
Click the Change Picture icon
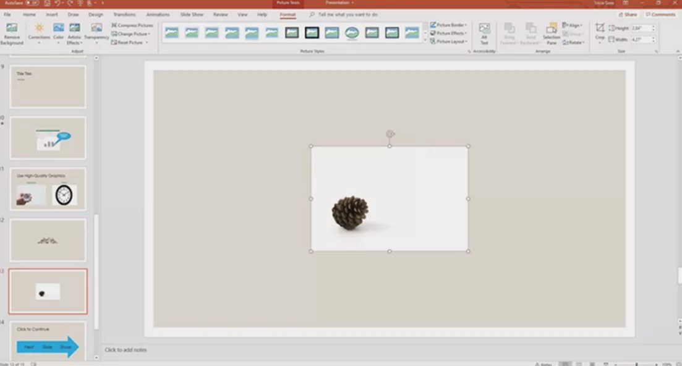pos(114,33)
